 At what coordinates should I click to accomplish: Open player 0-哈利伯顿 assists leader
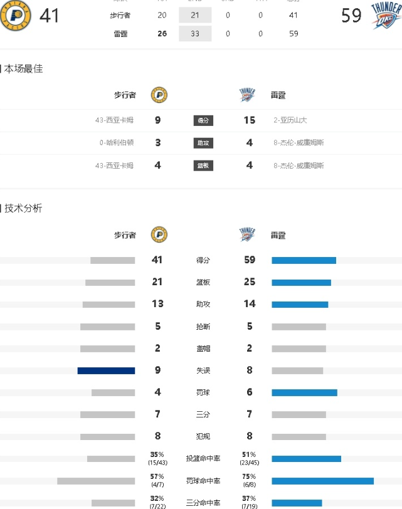click(117, 142)
